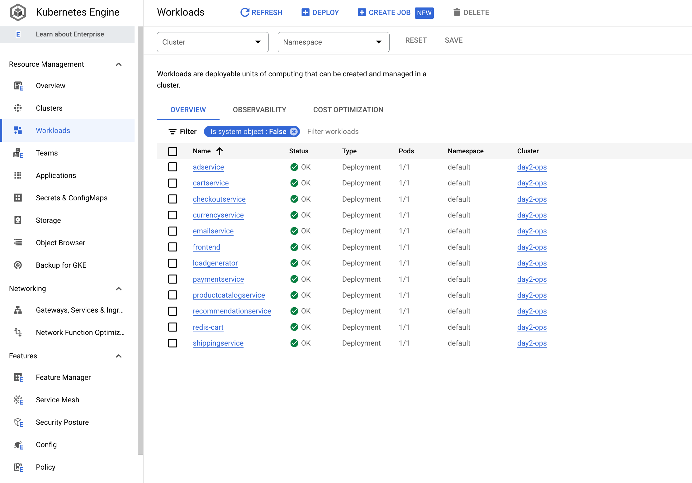Switch to the Observability tab
This screenshot has width=692, height=483.
pos(260,109)
